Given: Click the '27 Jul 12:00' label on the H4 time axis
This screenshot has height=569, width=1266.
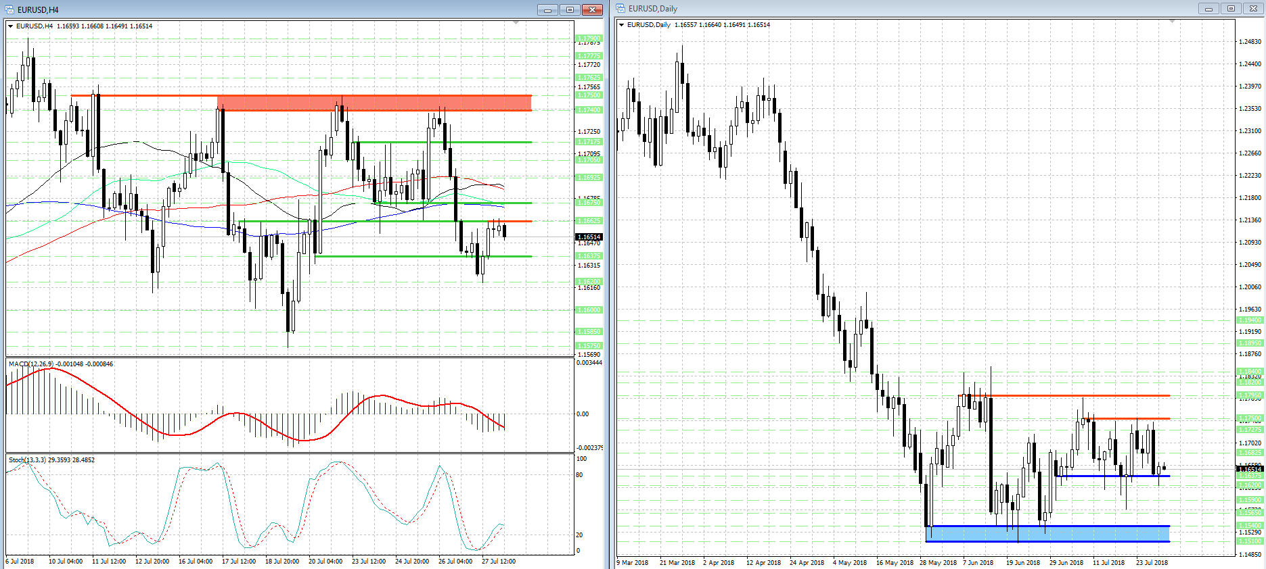Looking at the screenshot, I should [x=499, y=562].
